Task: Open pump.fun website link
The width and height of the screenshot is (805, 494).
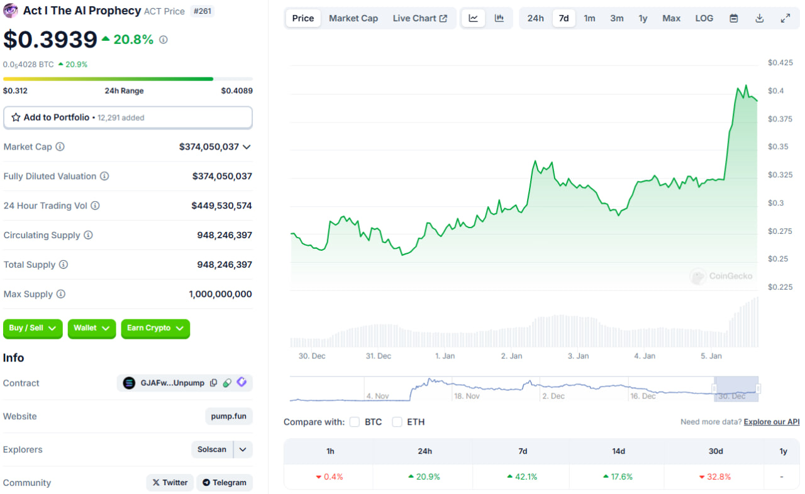Action: 229,416
